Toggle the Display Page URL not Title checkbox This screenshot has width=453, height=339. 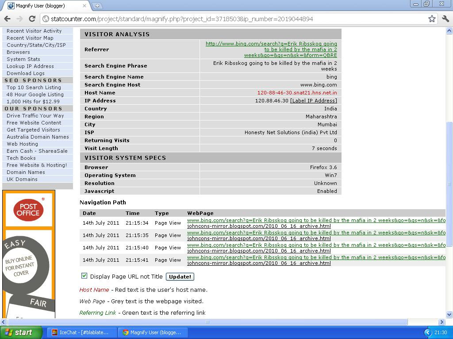click(84, 276)
